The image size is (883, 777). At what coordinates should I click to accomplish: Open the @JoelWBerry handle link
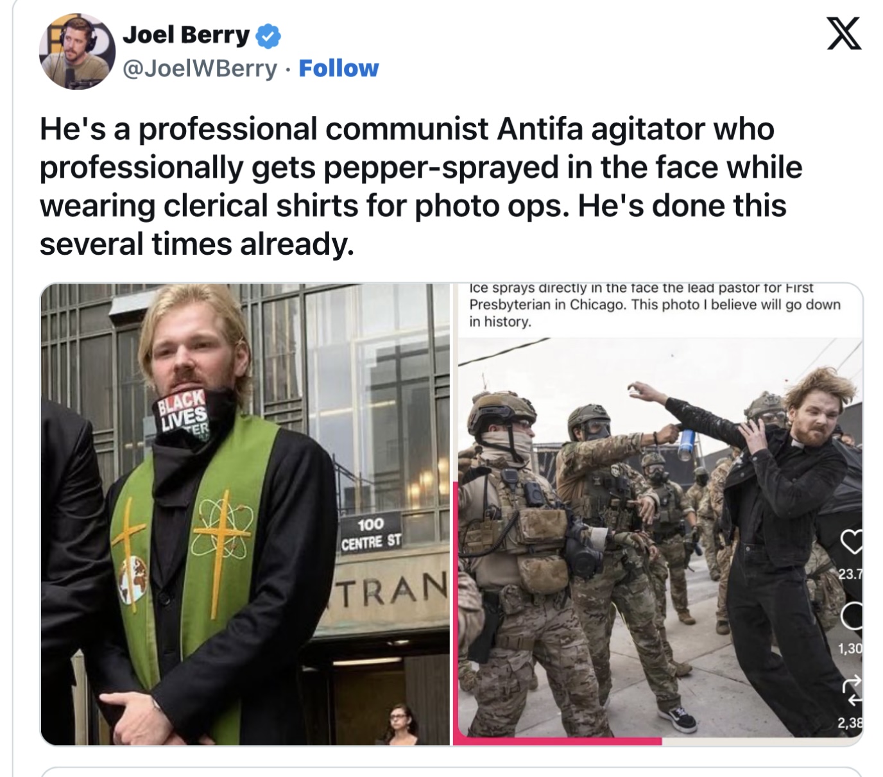[200, 68]
